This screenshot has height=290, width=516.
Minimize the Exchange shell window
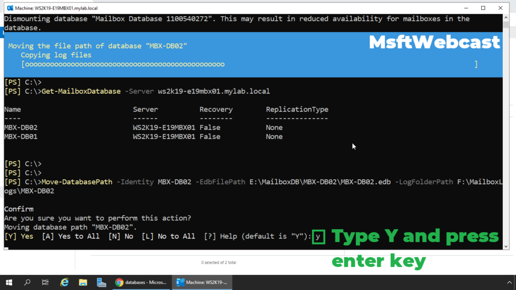point(466,8)
